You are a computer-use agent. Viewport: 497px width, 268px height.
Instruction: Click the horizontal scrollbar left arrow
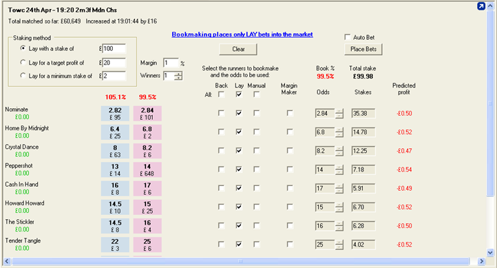(x=7, y=261)
